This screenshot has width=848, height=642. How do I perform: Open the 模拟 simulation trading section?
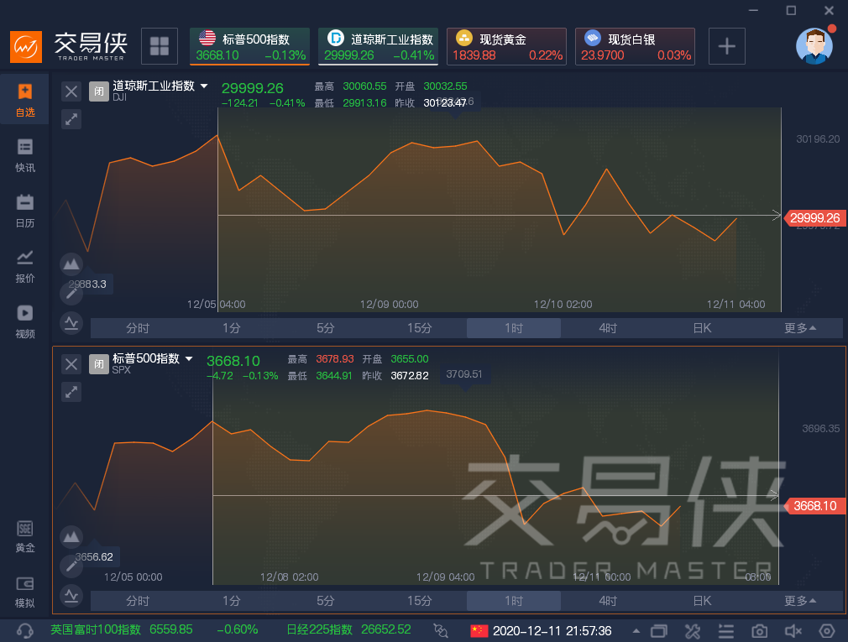(25, 592)
